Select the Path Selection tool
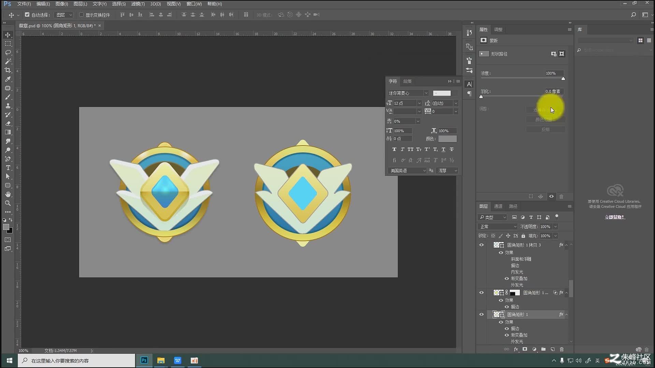The width and height of the screenshot is (655, 368). [x=8, y=177]
